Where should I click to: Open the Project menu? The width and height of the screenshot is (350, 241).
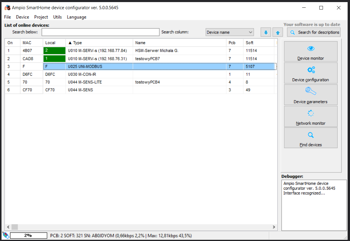pos(41,17)
